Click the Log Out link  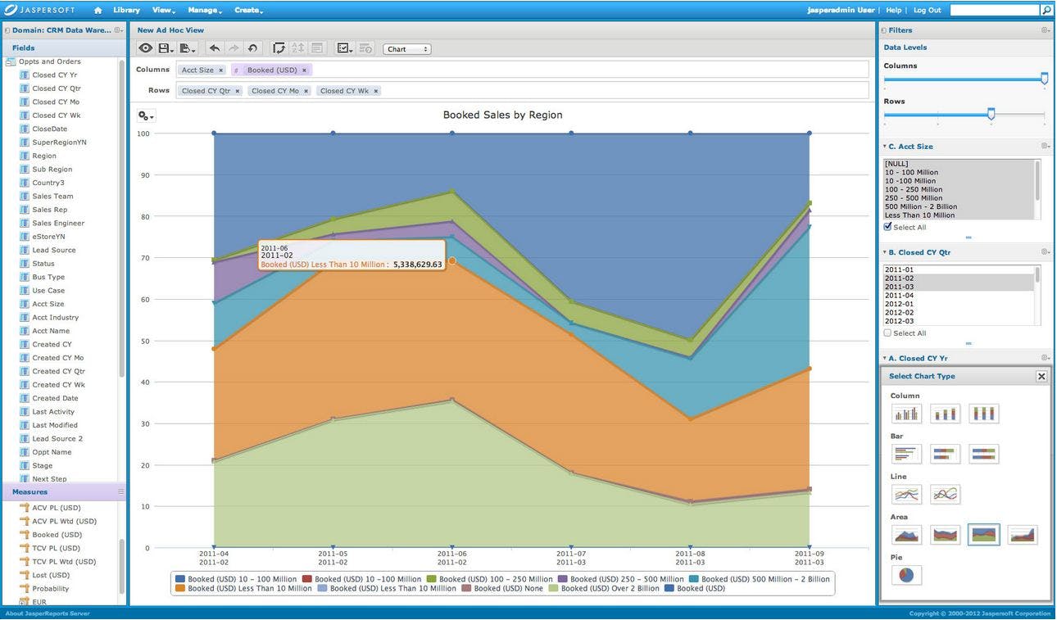pos(928,10)
